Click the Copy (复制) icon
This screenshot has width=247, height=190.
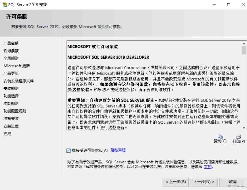220,137
